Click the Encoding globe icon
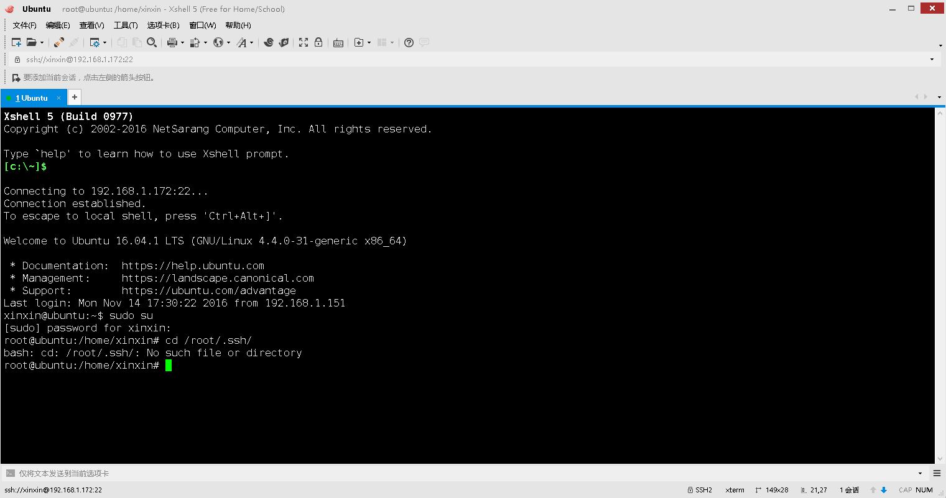 pyautogui.click(x=218, y=42)
